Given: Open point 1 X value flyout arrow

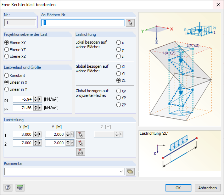Looking at the screenshot, I should (40, 134).
